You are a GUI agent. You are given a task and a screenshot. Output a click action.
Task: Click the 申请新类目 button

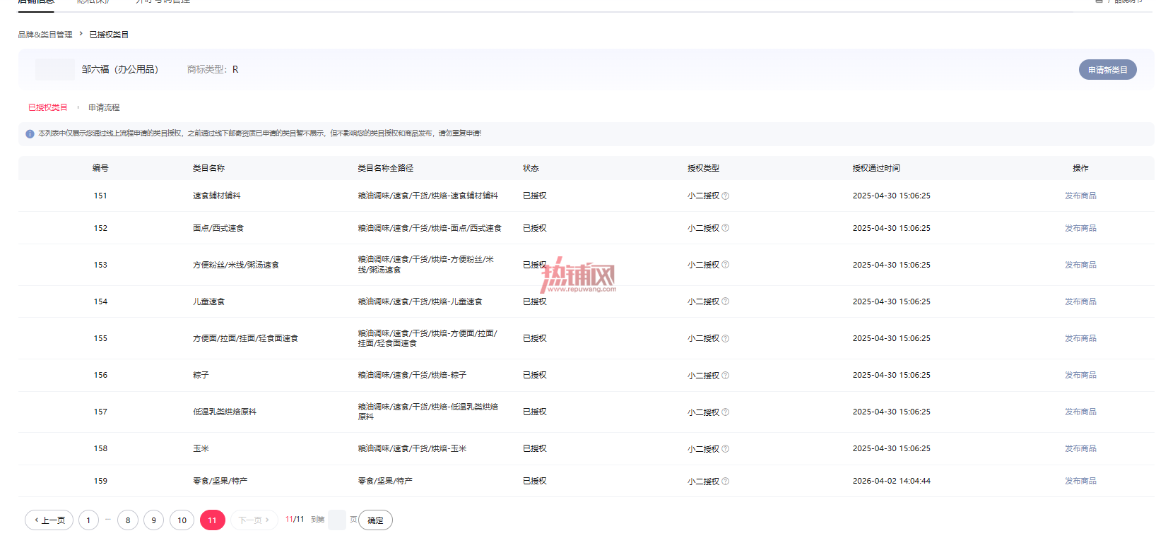[x=1107, y=70]
